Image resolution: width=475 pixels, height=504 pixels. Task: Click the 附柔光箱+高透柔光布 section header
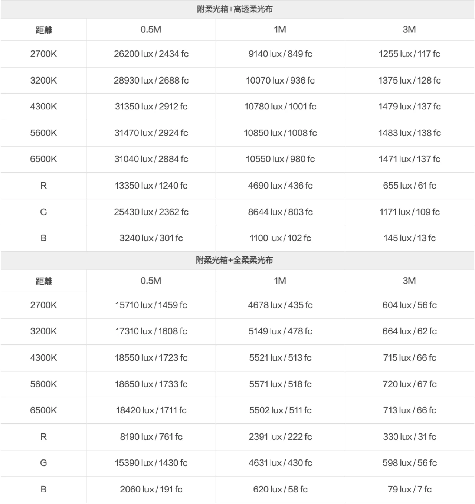tap(235, 9)
